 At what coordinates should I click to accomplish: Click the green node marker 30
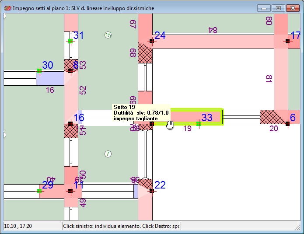[x=39, y=71]
